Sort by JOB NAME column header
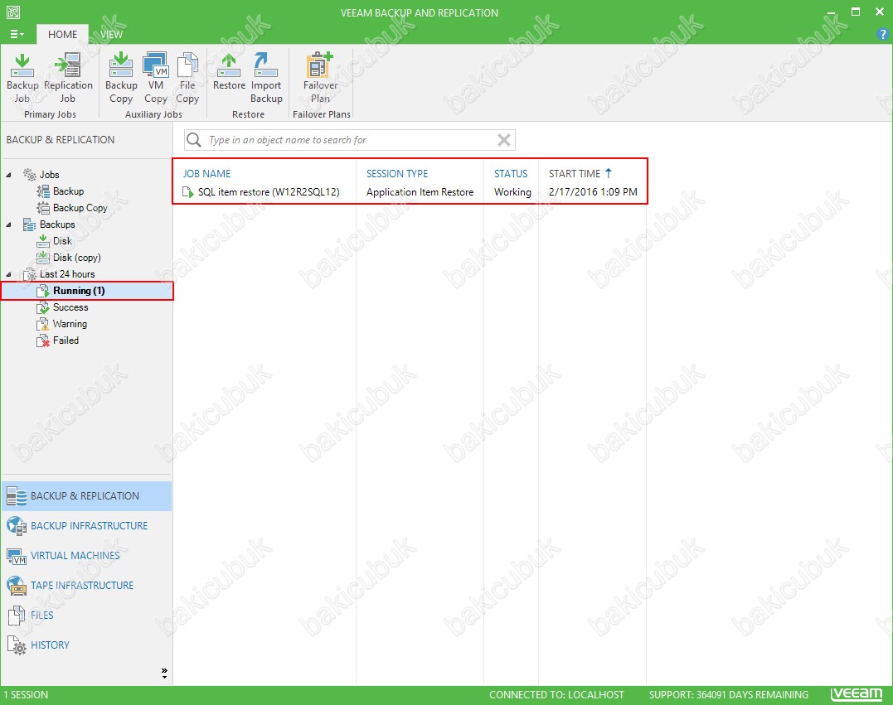 [x=206, y=173]
